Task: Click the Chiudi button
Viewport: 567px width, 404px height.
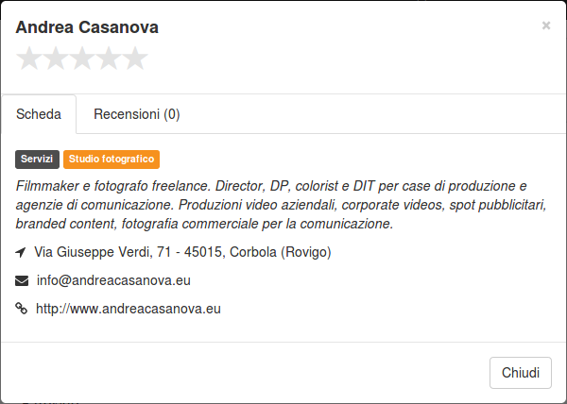Action: tap(521, 373)
